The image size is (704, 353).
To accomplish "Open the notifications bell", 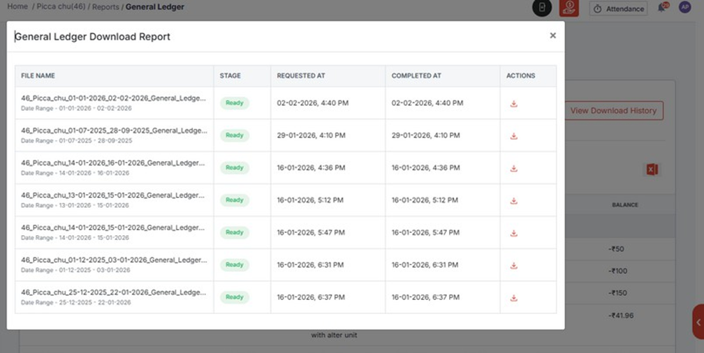I will (662, 8).
